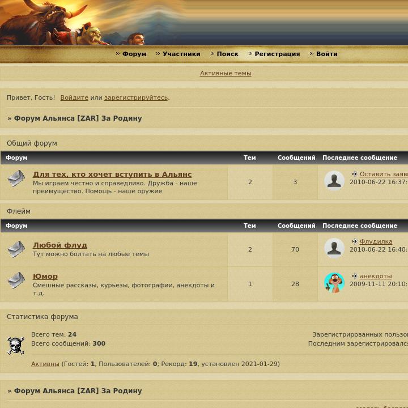
Task: Click envelope icon beside Юмор
Action: [x=16, y=280]
